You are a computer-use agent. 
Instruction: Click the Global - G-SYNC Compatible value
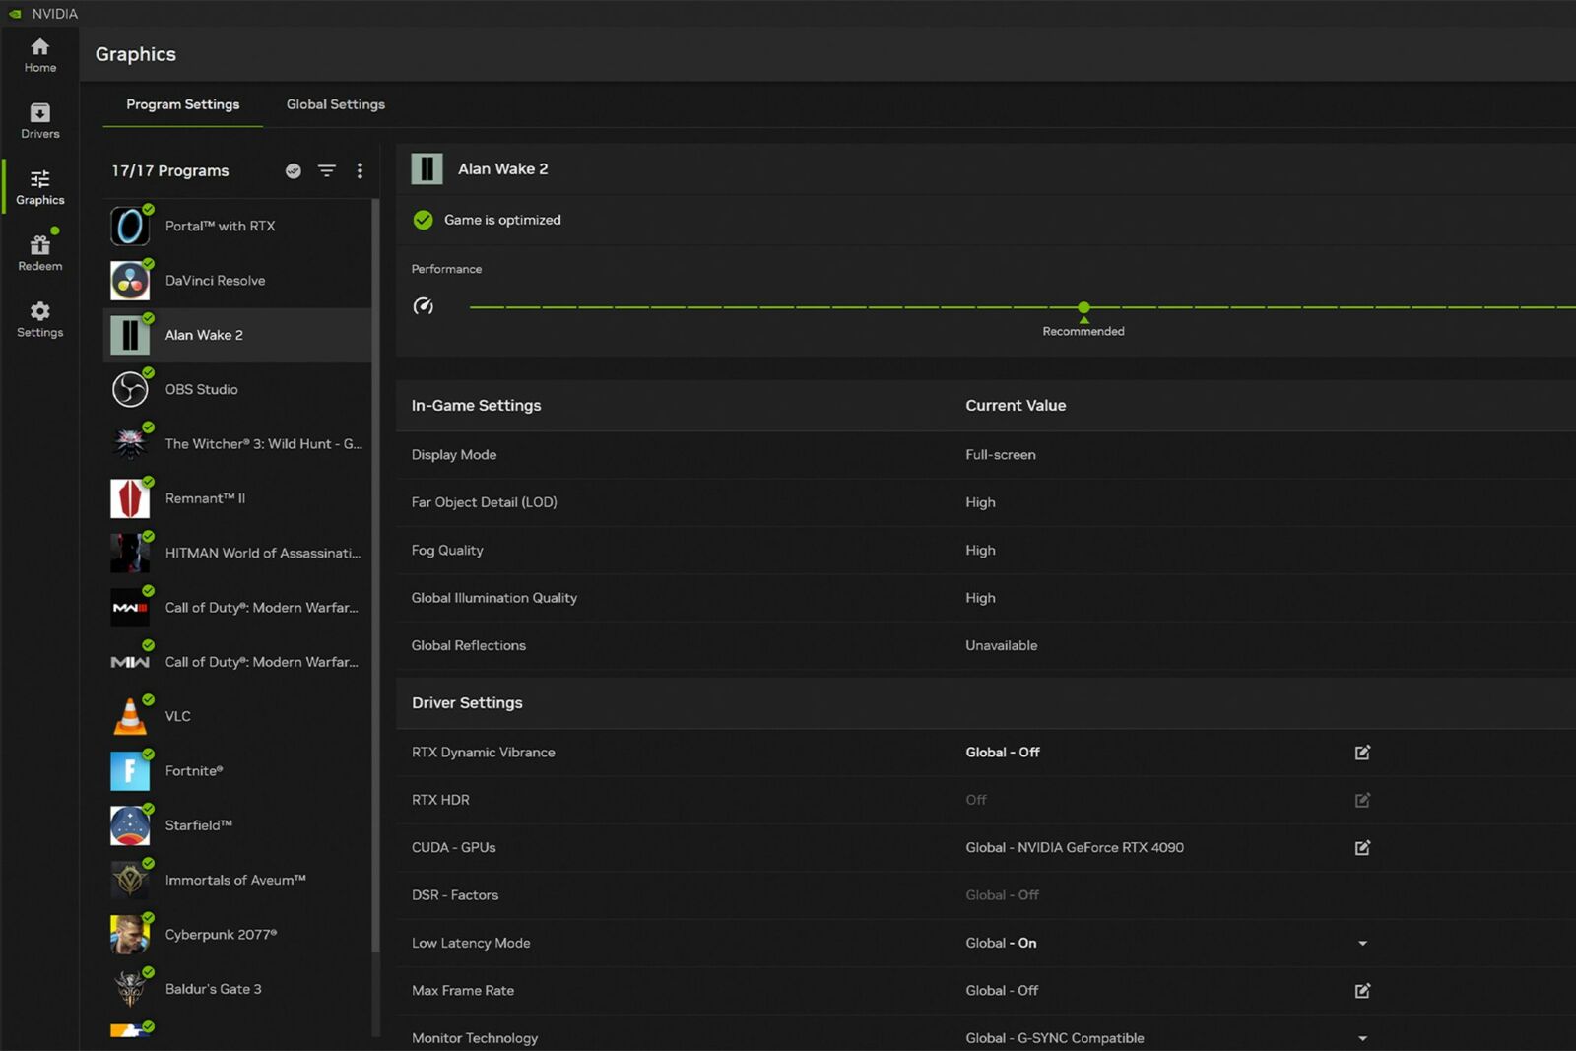1055,1038
